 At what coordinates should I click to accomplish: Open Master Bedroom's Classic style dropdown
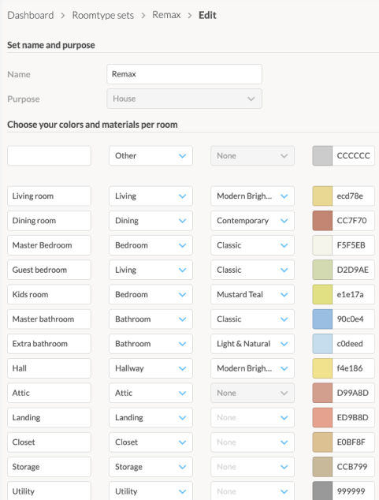coord(252,245)
